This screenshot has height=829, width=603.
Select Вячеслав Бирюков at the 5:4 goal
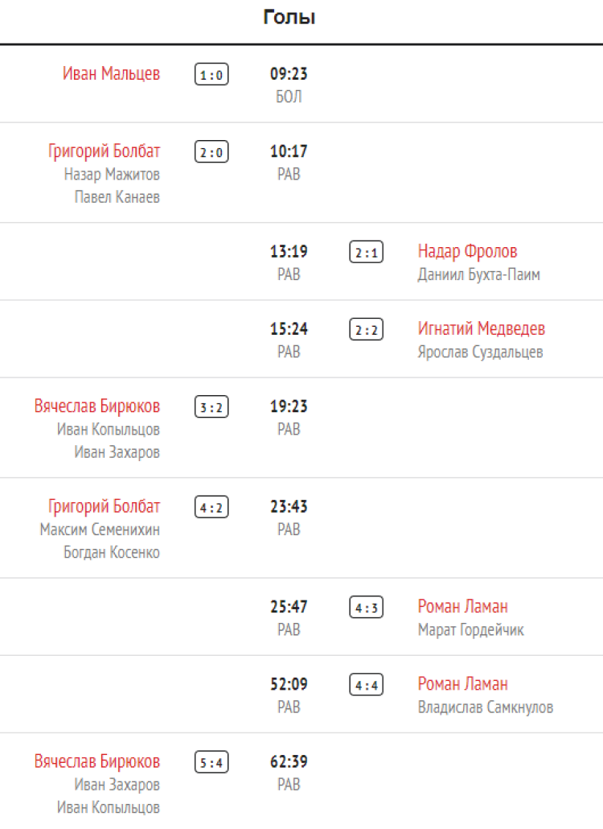tap(96, 761)
